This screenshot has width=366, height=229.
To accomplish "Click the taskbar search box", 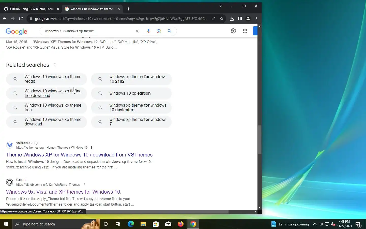I will 56,224.
